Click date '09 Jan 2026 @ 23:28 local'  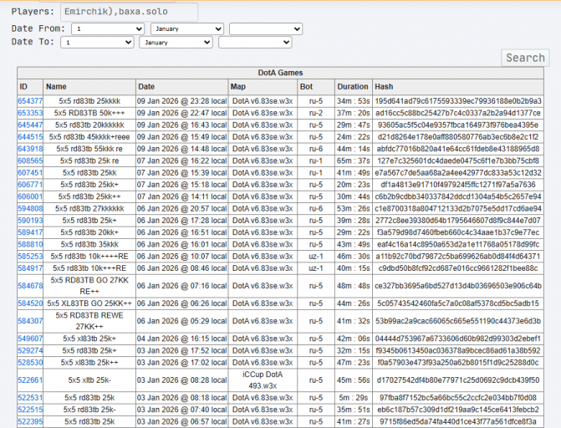pos(181,101)
